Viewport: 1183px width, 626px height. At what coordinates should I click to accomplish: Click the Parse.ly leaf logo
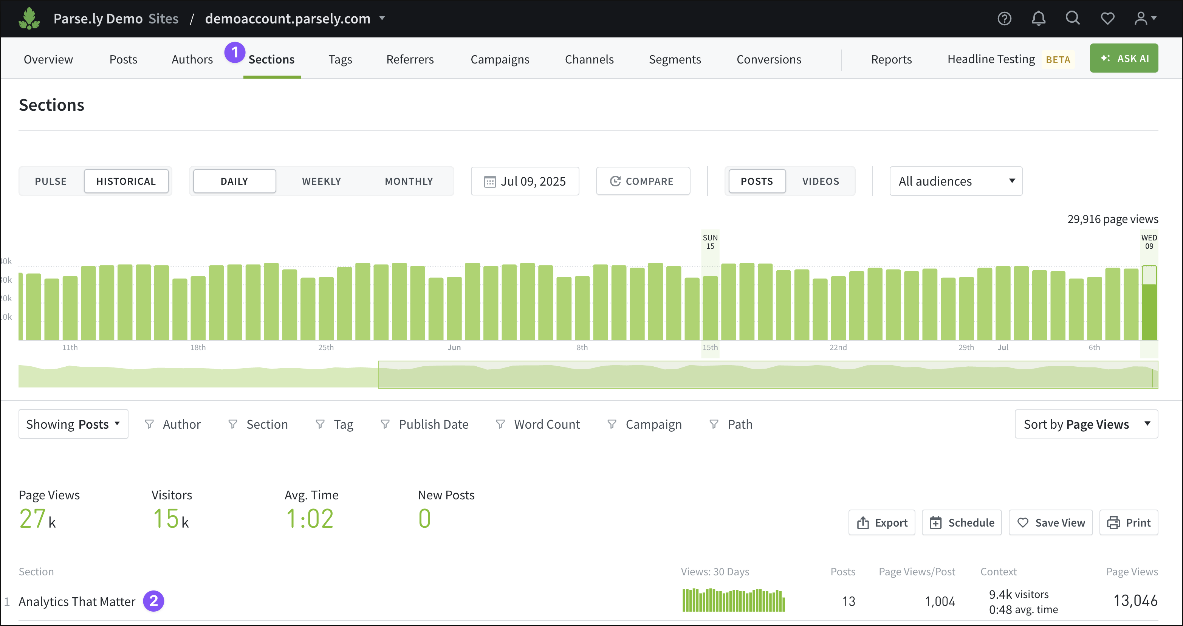[x=29, y=19]
